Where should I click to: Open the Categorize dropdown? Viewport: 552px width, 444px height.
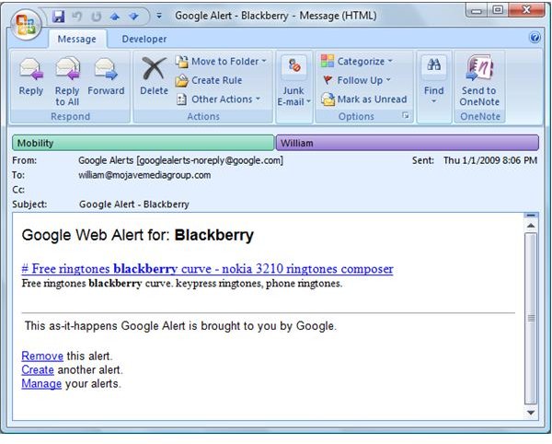coord(357,62)
